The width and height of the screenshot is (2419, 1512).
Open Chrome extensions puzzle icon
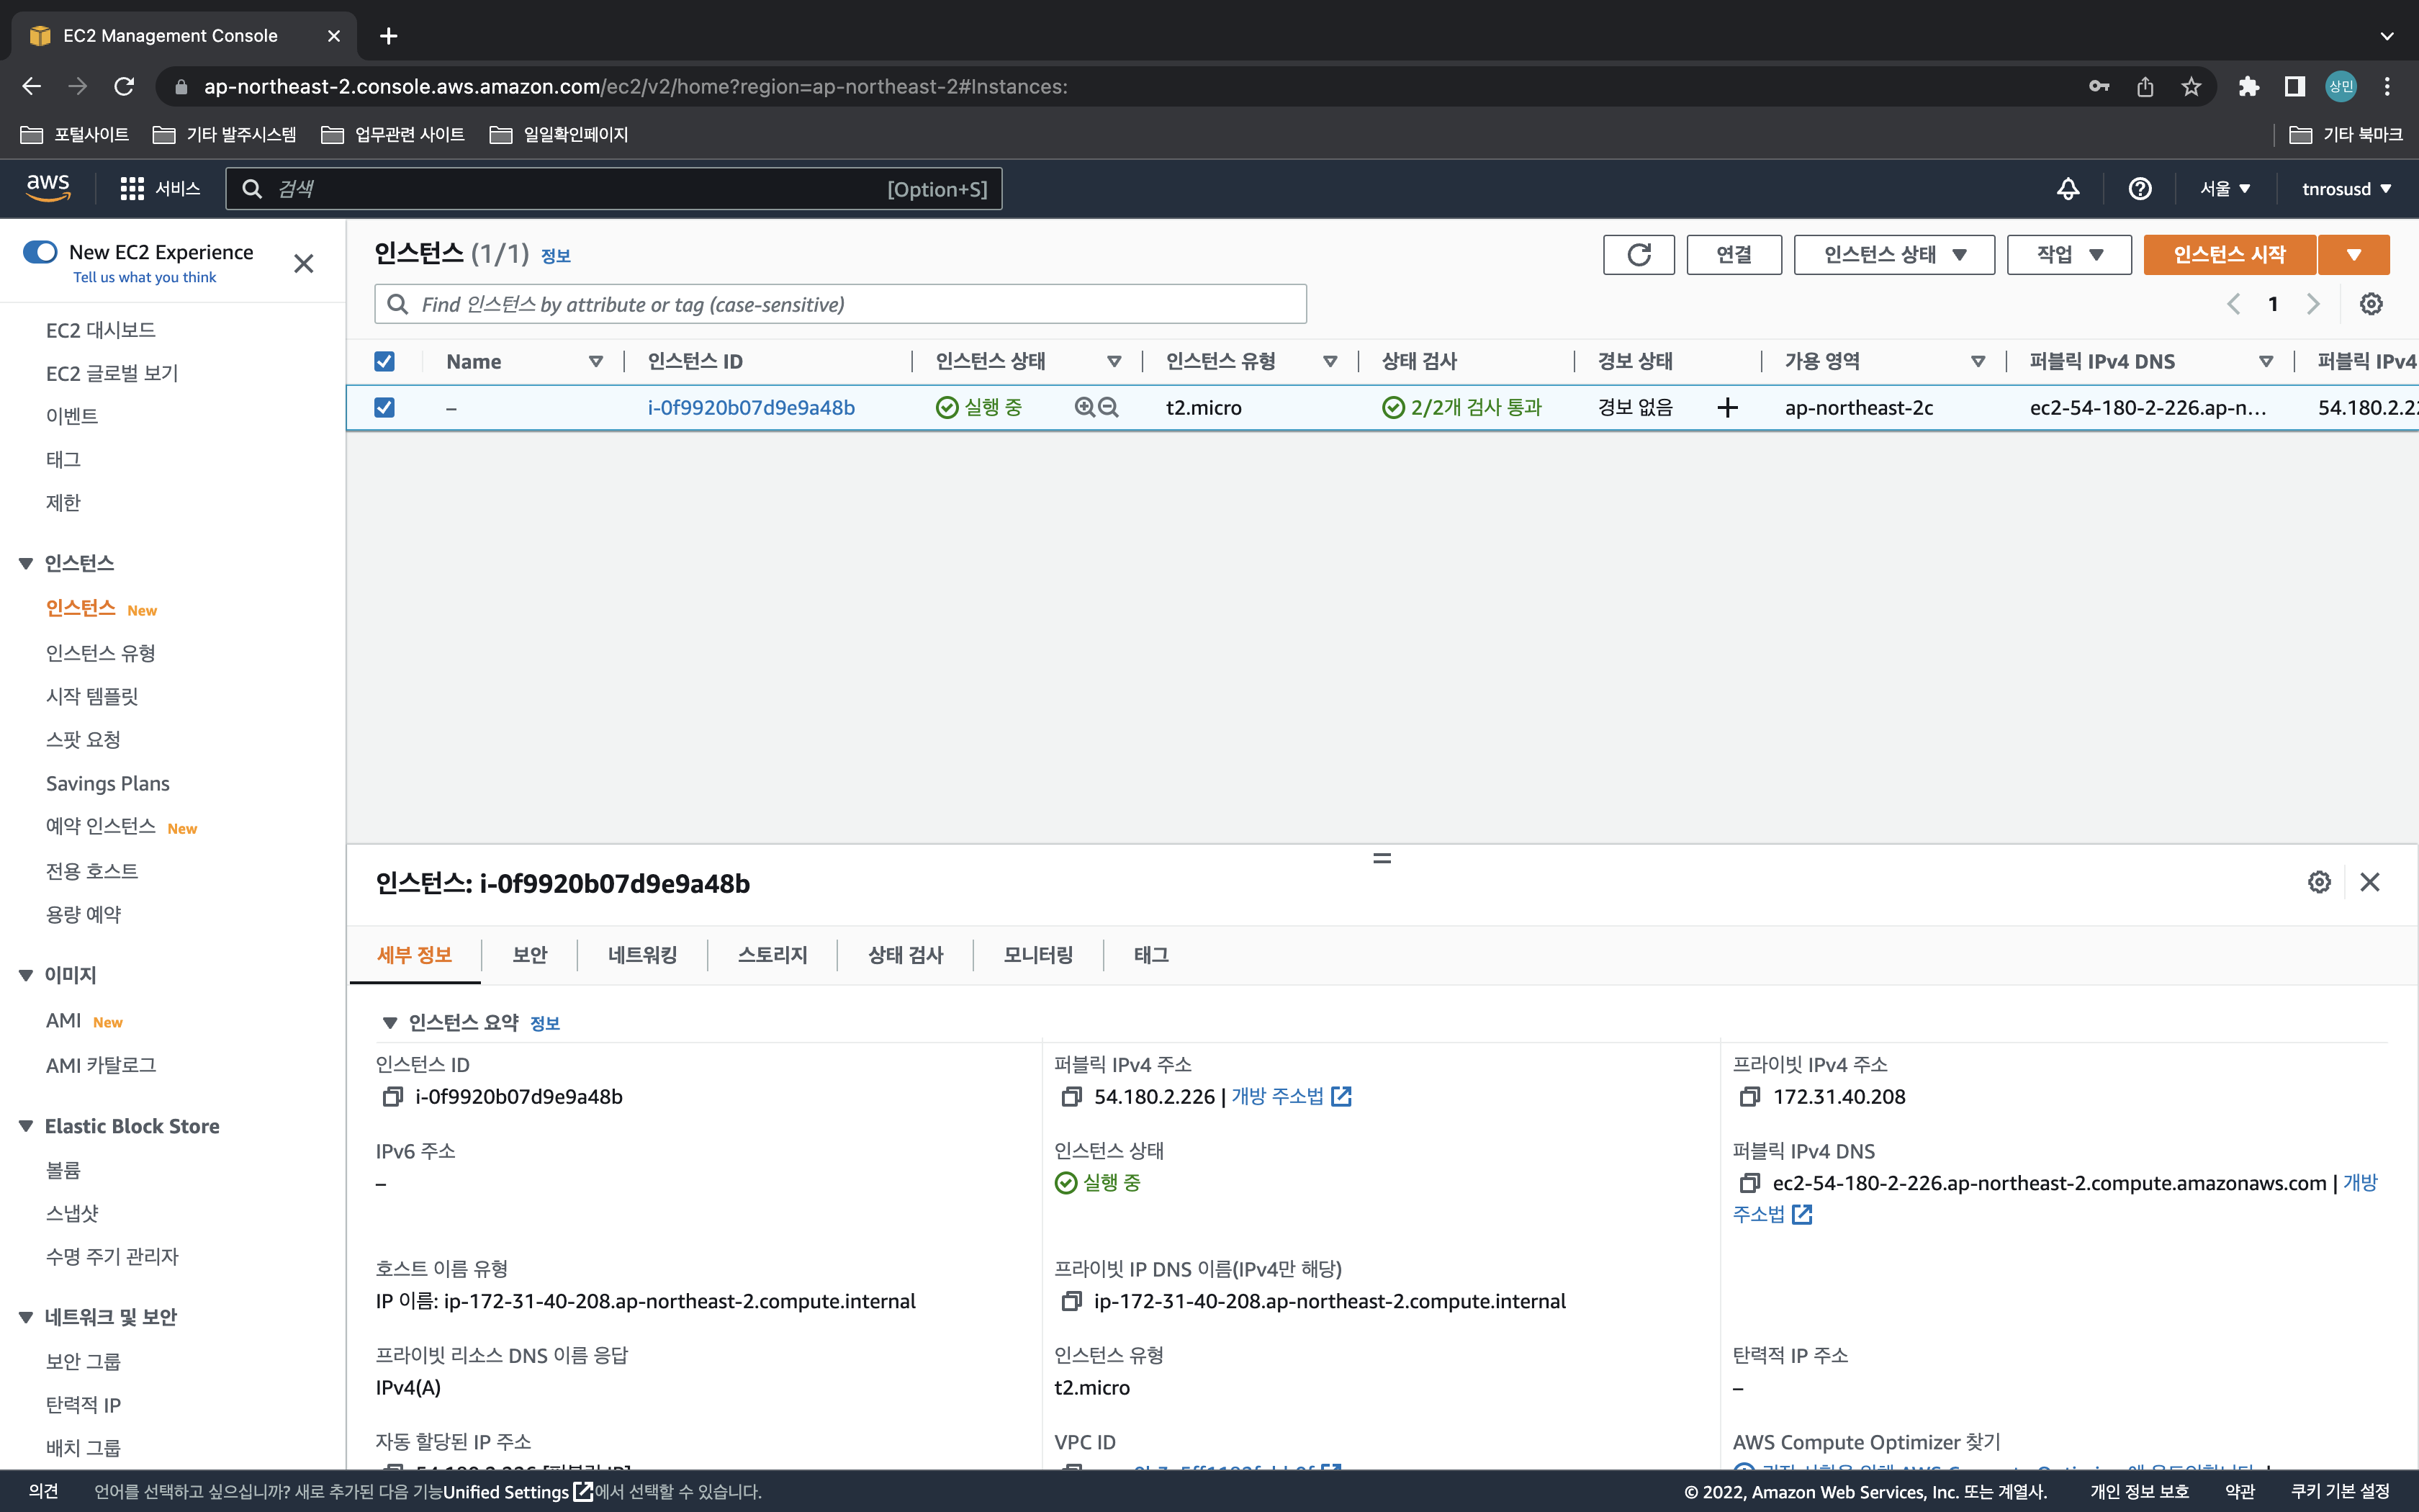(x=2249, y=87)
